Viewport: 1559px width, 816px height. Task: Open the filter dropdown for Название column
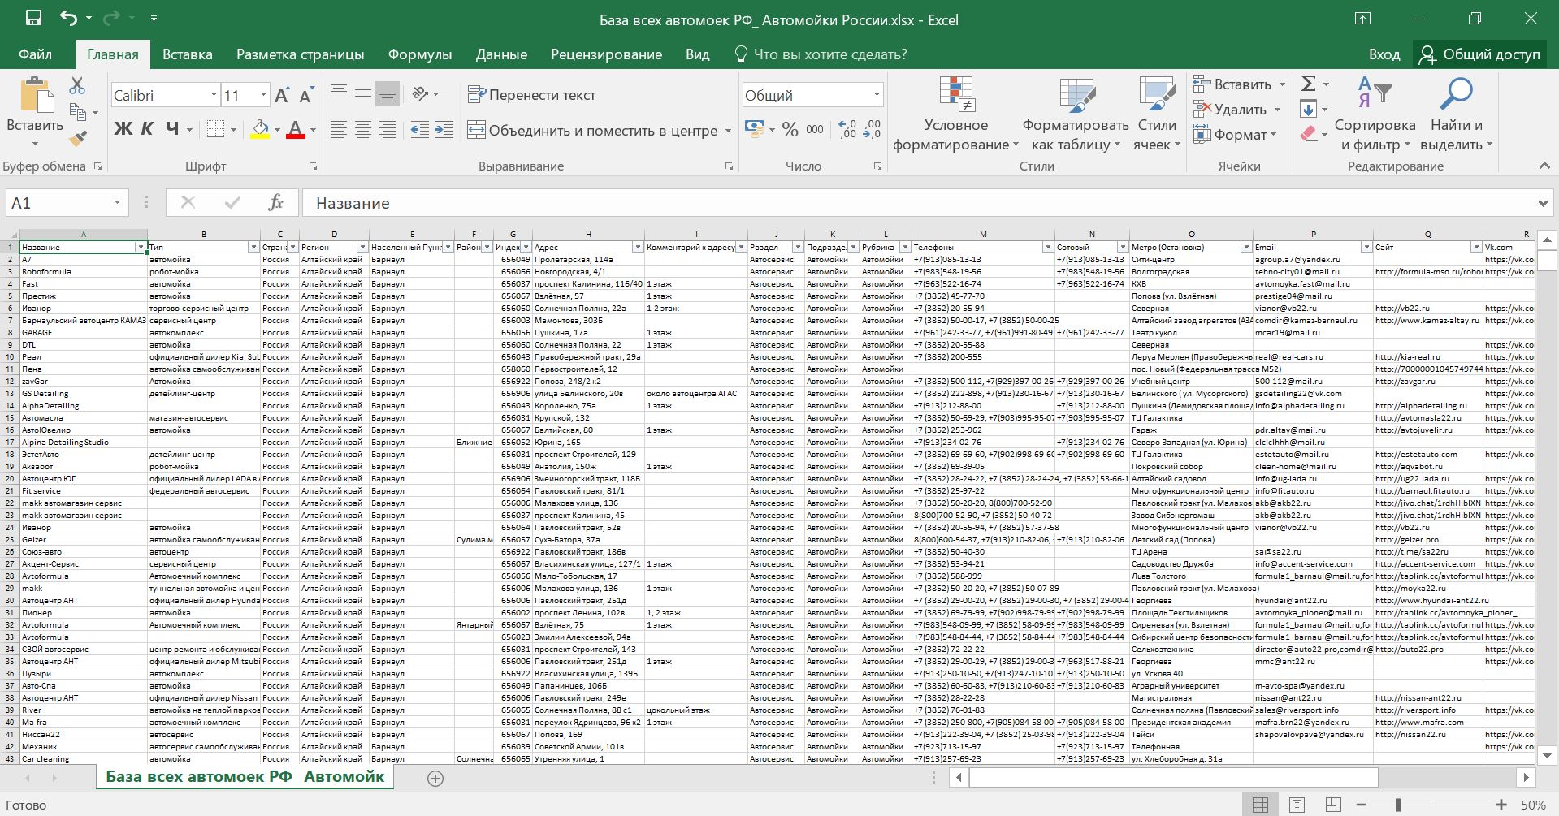click(141, 247)
